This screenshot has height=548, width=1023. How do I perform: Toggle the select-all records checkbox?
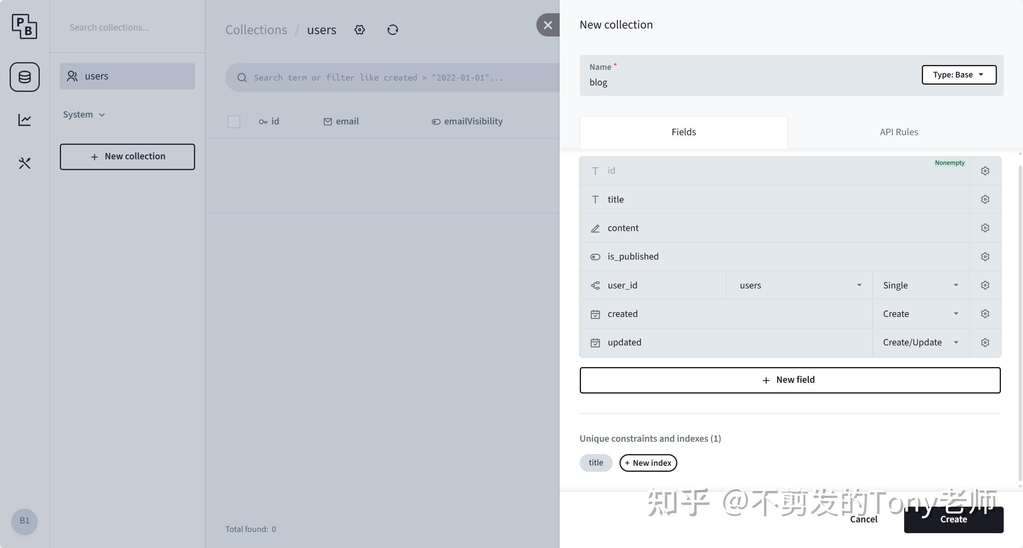(x=234, y=122)
